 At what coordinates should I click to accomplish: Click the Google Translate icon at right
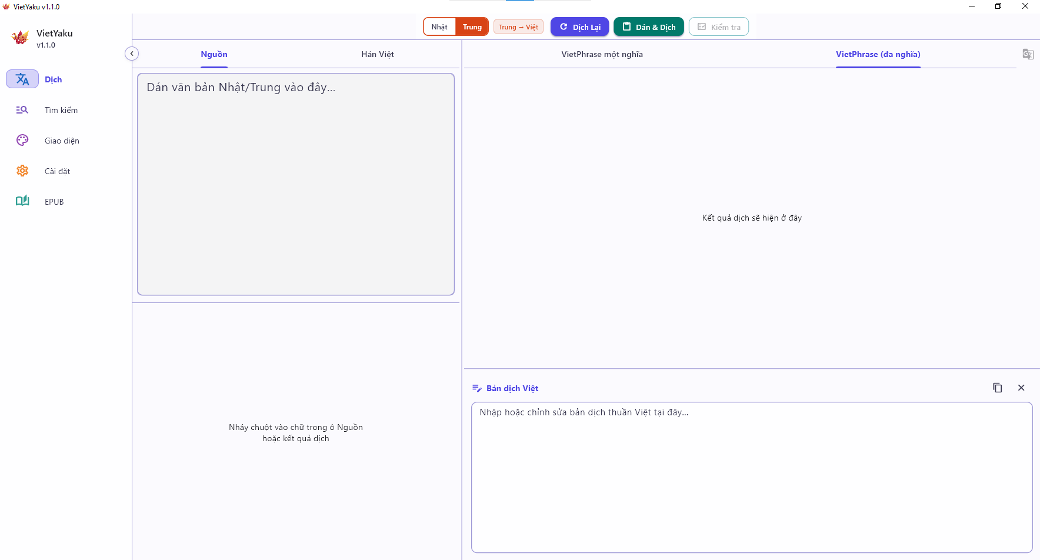tap(1028, 54)
